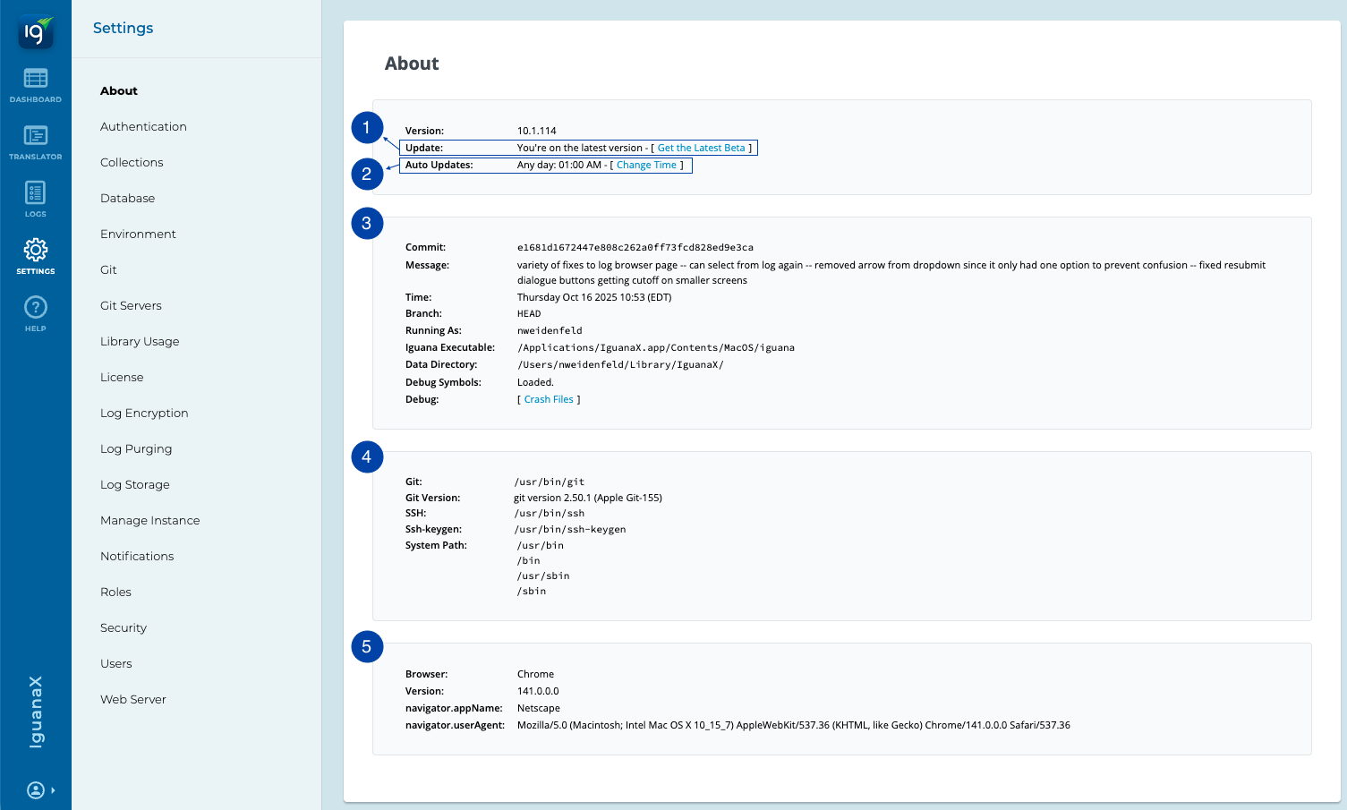This screenshot has height=810, width=1347.
Task: Click the iguanaX logo icon
Action: (x=35, y=33)
